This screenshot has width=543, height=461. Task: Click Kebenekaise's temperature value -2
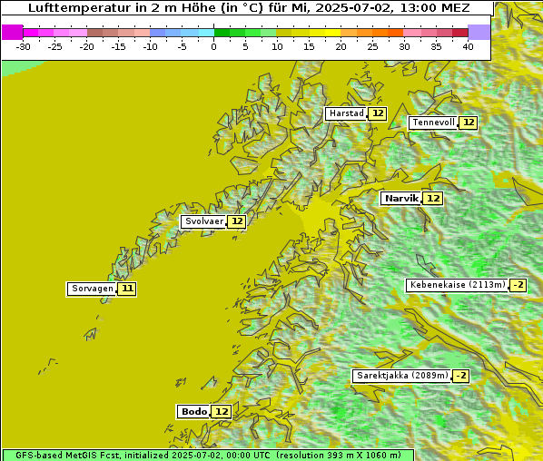pyautogui.click(x=518, y=285)
